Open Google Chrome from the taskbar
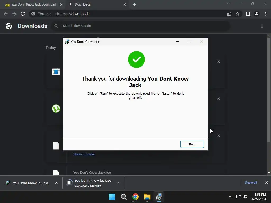 click(135, 197)
